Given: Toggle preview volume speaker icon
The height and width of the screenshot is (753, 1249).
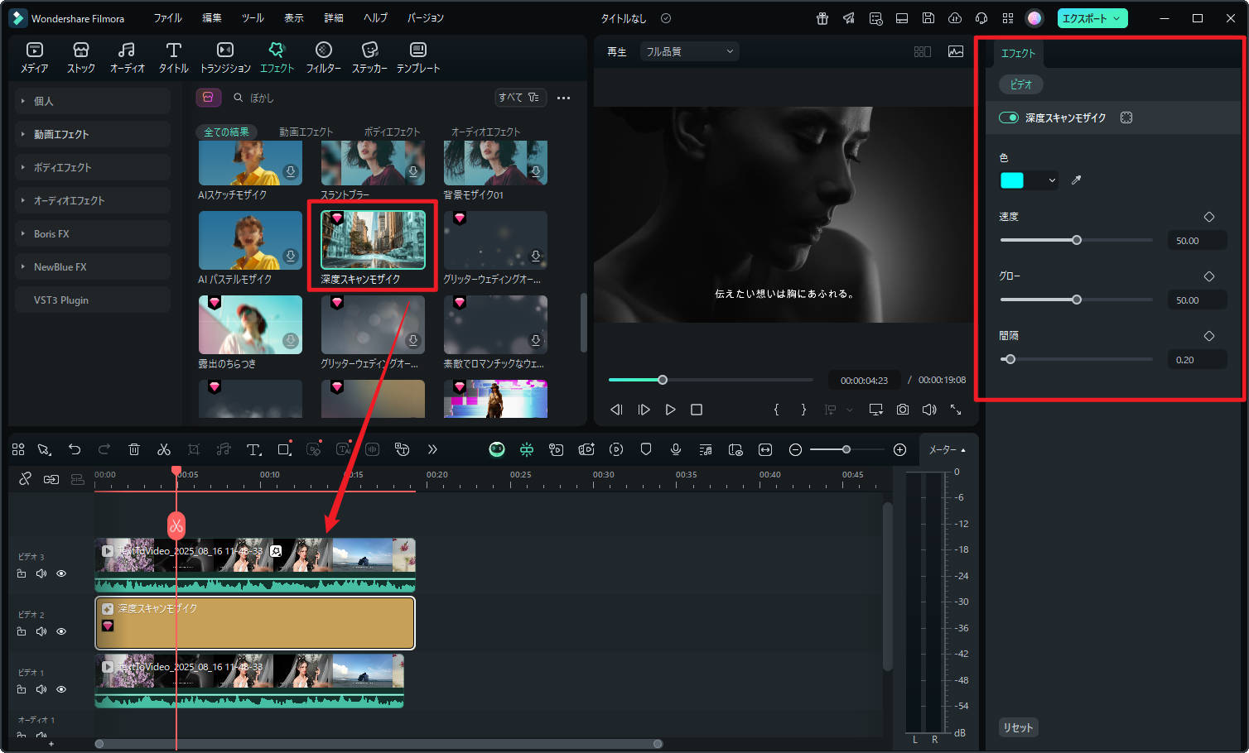Looking at the screenshot, I should point(929,410).
